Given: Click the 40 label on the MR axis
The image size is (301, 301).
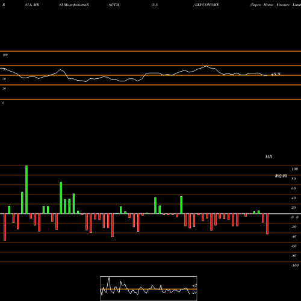Looking at the screenshot, I should 294,198.
